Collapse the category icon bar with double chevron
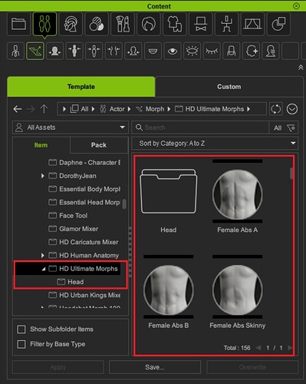 (x=301, y=68)
